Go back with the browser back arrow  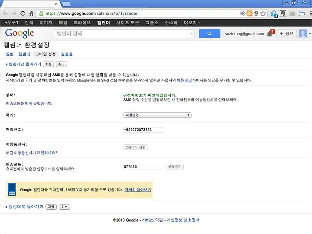coord(5,13)
